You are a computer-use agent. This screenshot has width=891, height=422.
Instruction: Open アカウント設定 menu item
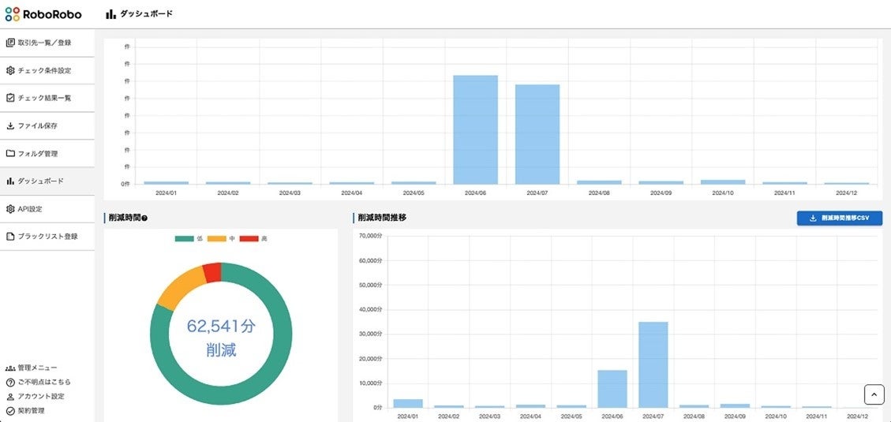click(36, 397)
